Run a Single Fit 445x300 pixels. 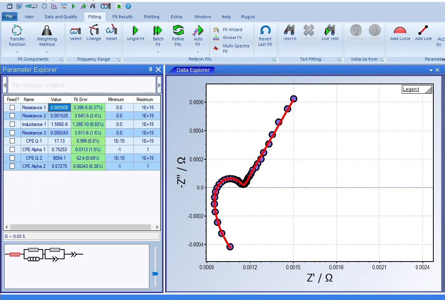(x=135, y=33)
